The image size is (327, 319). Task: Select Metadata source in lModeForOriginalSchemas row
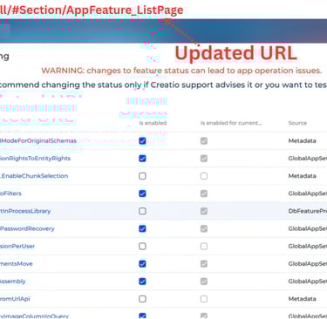point(303,141)
